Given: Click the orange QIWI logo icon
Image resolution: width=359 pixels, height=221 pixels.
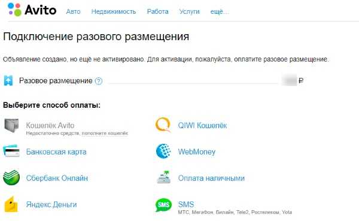Looking at the screenshot, I should (x=163, y=125).
